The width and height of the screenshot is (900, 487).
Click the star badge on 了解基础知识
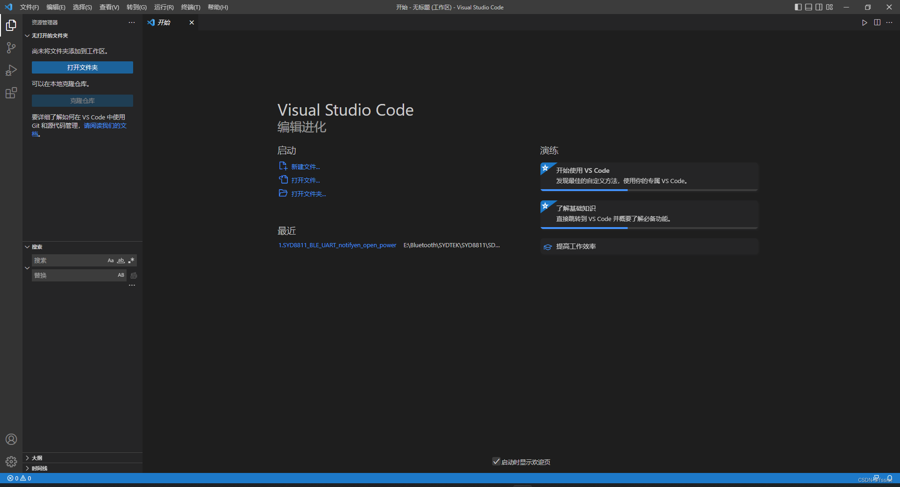[546, 206]
